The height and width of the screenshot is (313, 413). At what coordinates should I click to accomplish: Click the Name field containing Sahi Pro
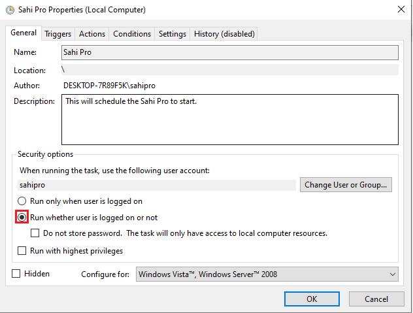(229, 52)
